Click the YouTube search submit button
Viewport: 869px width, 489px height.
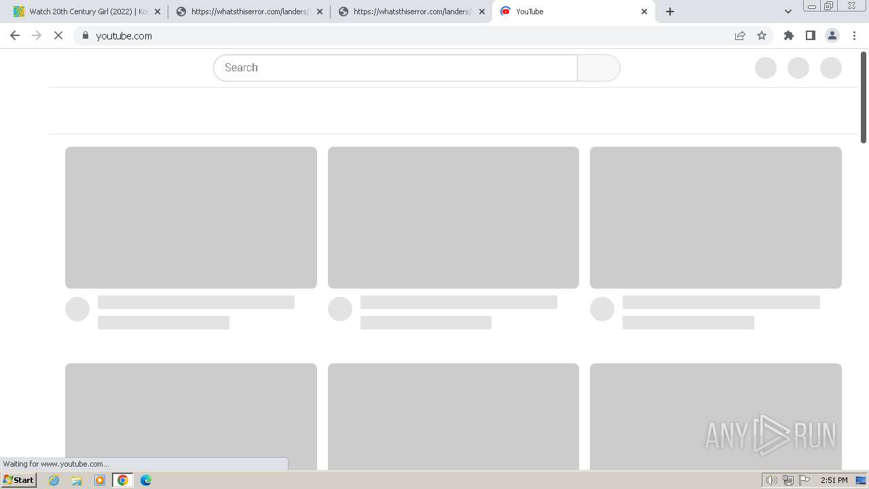598,68
